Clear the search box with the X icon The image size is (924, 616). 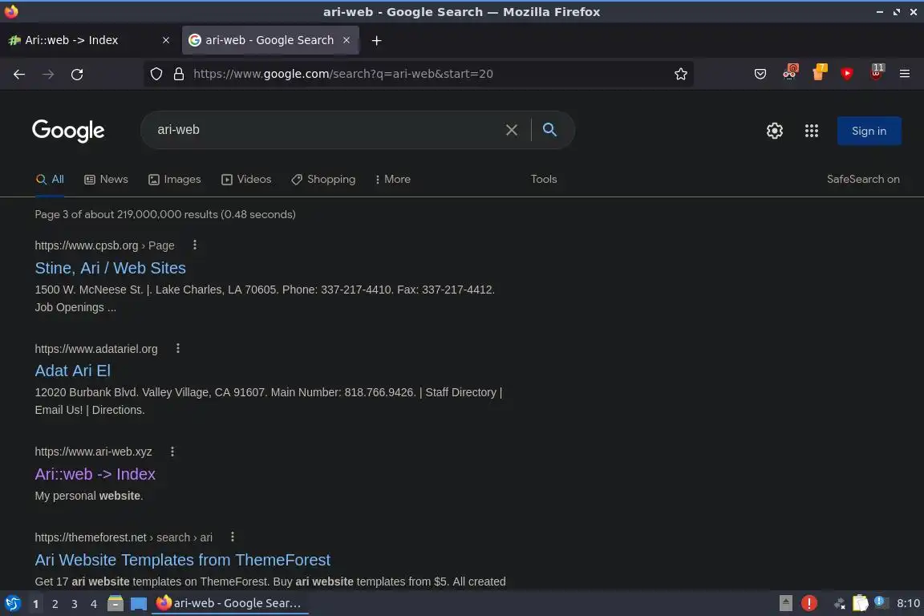click(x=512, y=130)
